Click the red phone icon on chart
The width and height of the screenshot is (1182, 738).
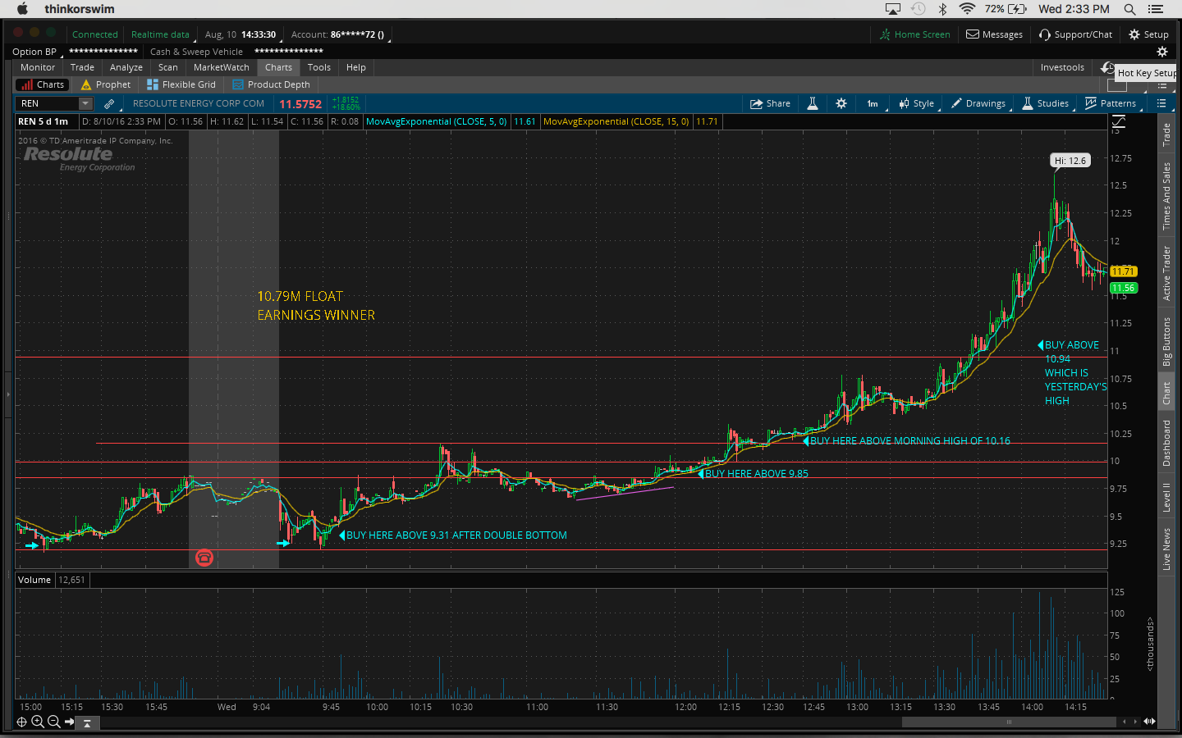(x=204, y=558)
